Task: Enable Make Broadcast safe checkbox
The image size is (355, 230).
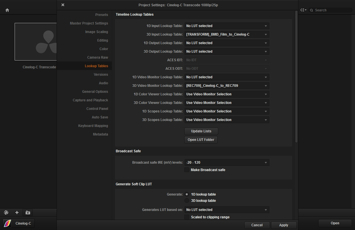Action: click(187, 170)
